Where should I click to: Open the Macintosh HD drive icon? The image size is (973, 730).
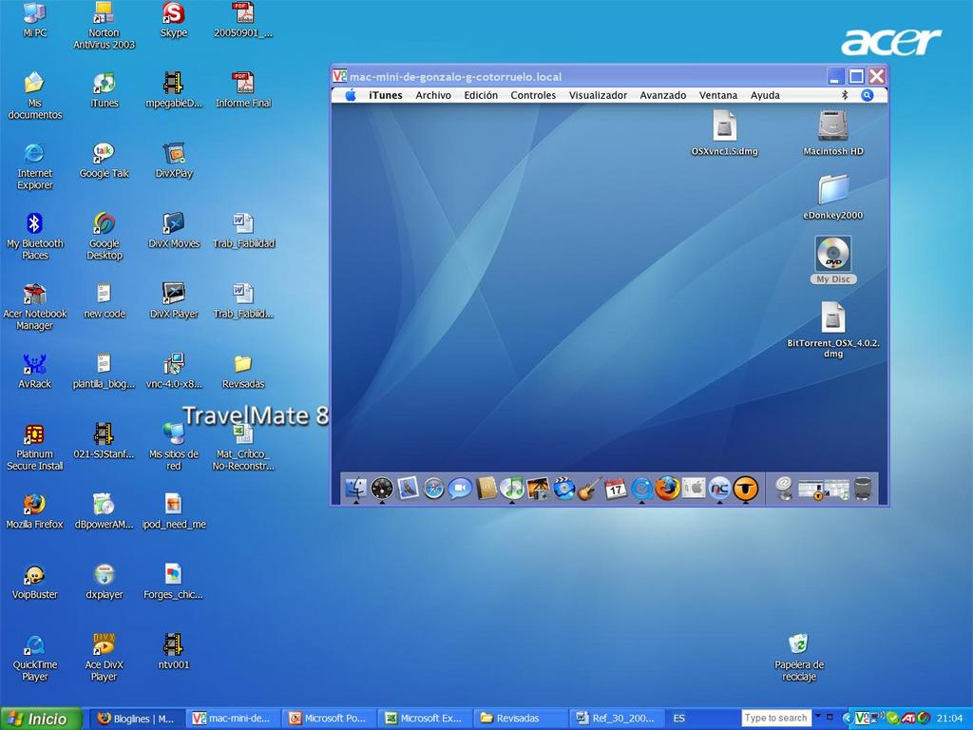coord(832,133)
